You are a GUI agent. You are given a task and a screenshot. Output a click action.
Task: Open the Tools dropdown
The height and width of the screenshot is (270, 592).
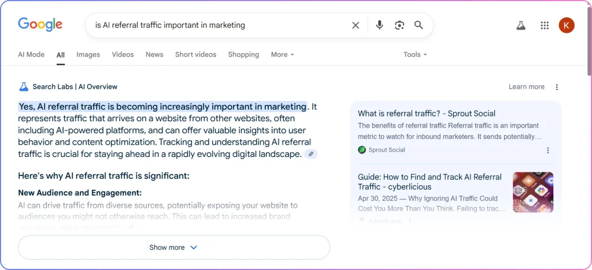415,55
